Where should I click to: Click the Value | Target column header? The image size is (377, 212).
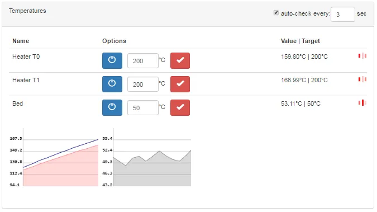tap(300, 41)
